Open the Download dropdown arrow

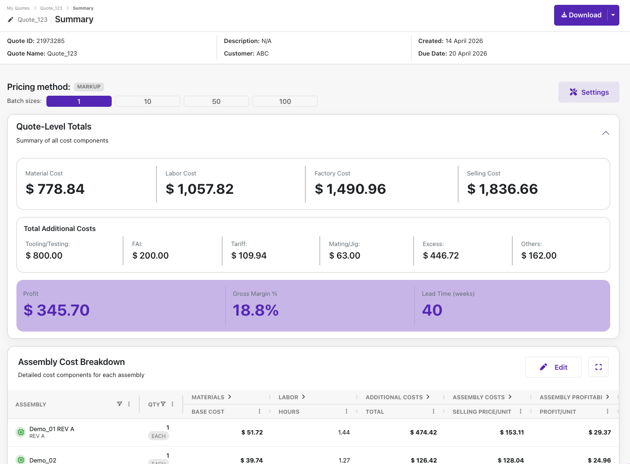(x=613, y=15)
